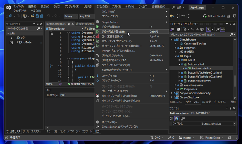This screenshot has width=242, height=144.
Task: Click the iPentecDemo repository button in status bar
Action: [x=212, y=138]
